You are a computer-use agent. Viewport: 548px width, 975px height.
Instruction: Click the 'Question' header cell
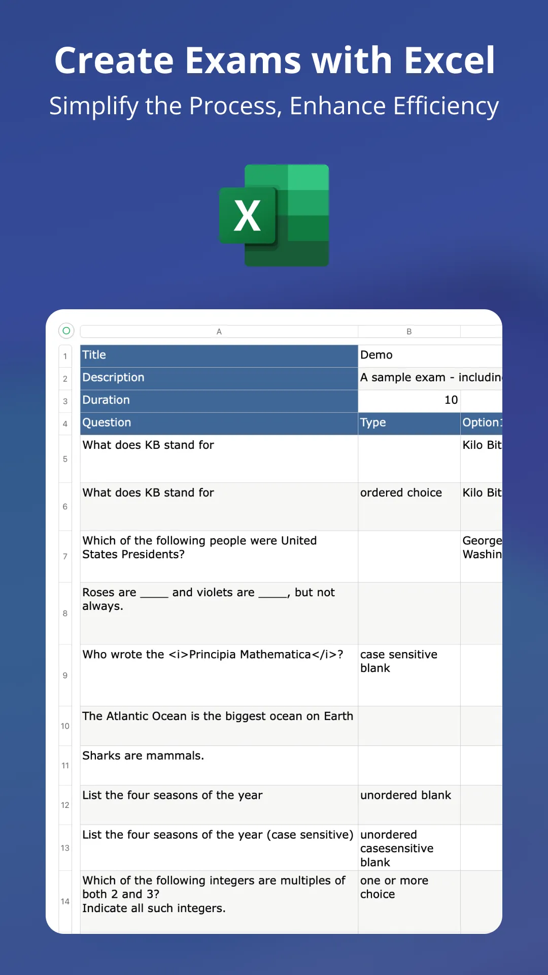(x=219, y=424)
